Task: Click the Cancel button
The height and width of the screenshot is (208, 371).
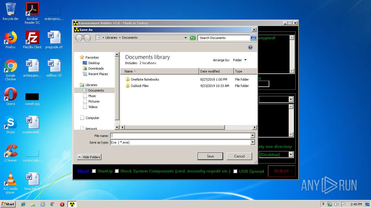Action: point(239,156)
